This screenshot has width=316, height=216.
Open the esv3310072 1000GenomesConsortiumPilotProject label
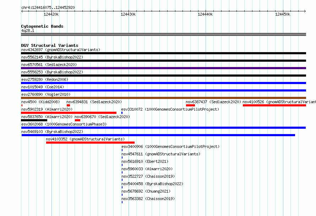coord(170,109)
